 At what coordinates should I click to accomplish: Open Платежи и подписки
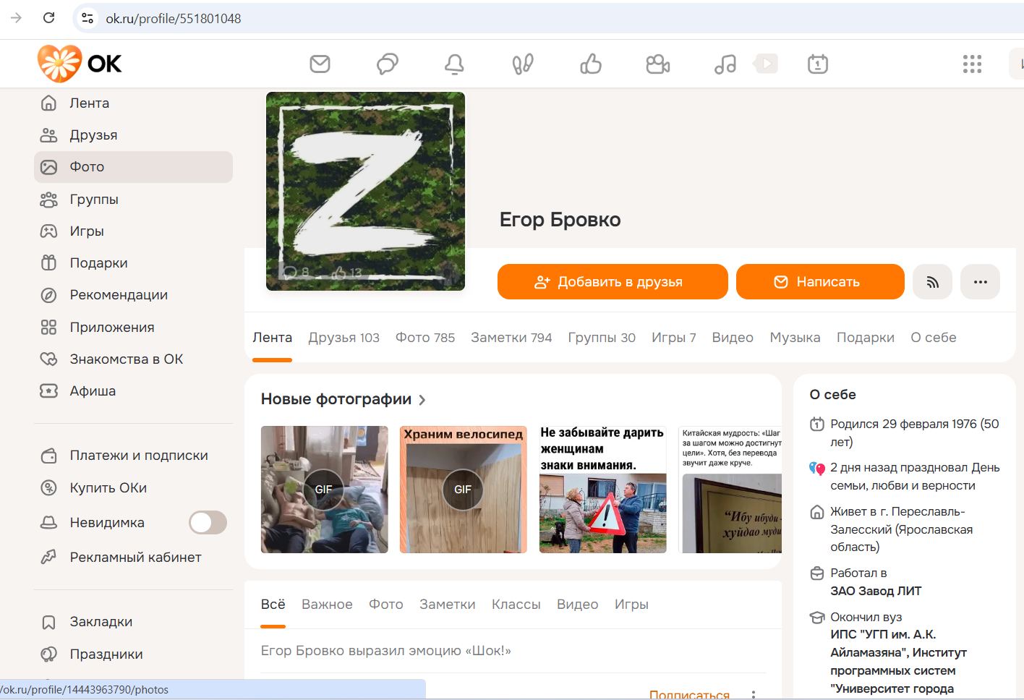133,456
